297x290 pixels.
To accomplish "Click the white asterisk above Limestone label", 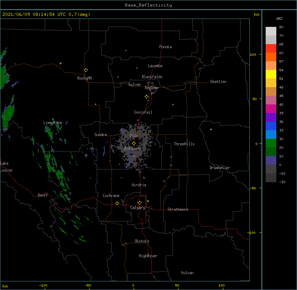I will coord(53,119).
